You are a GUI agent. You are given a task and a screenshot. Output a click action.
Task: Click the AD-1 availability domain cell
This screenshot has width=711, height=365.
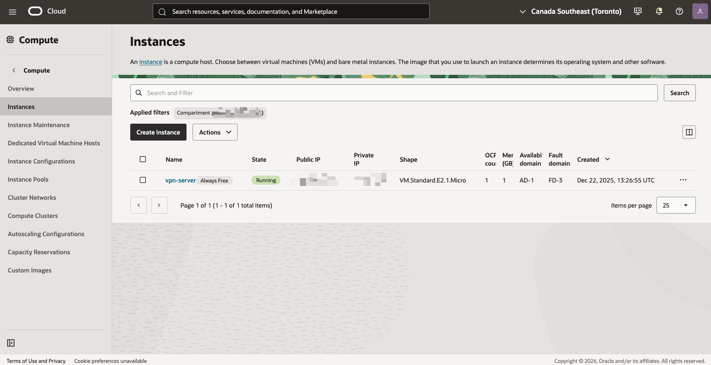[527, 180]
